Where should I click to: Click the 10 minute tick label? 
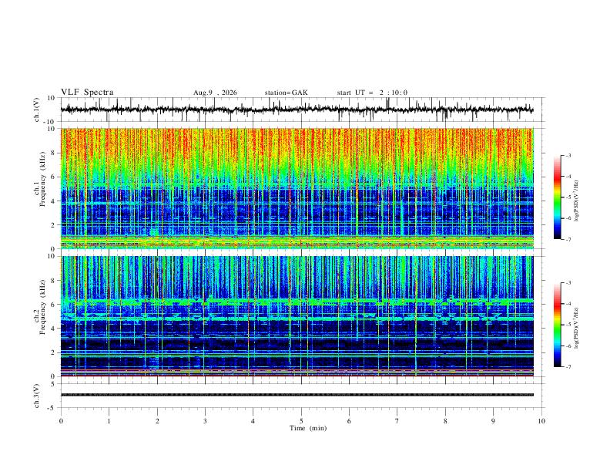(541, 421)
